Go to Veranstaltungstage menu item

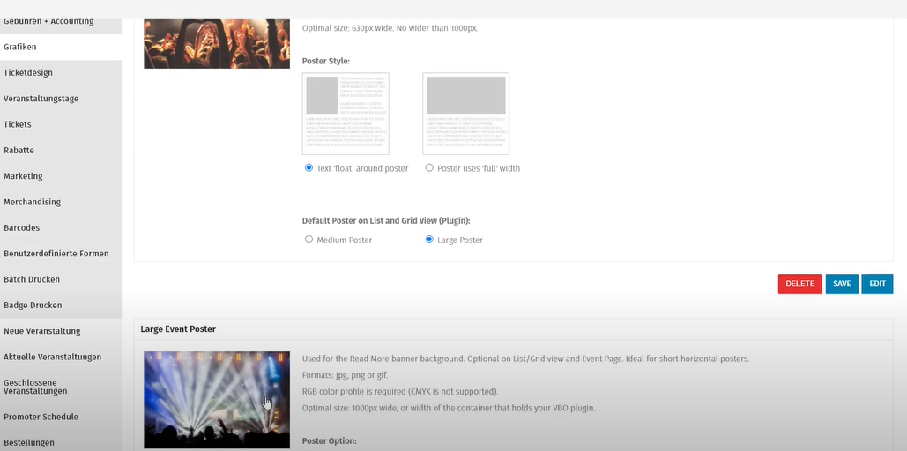pos(41,99)
